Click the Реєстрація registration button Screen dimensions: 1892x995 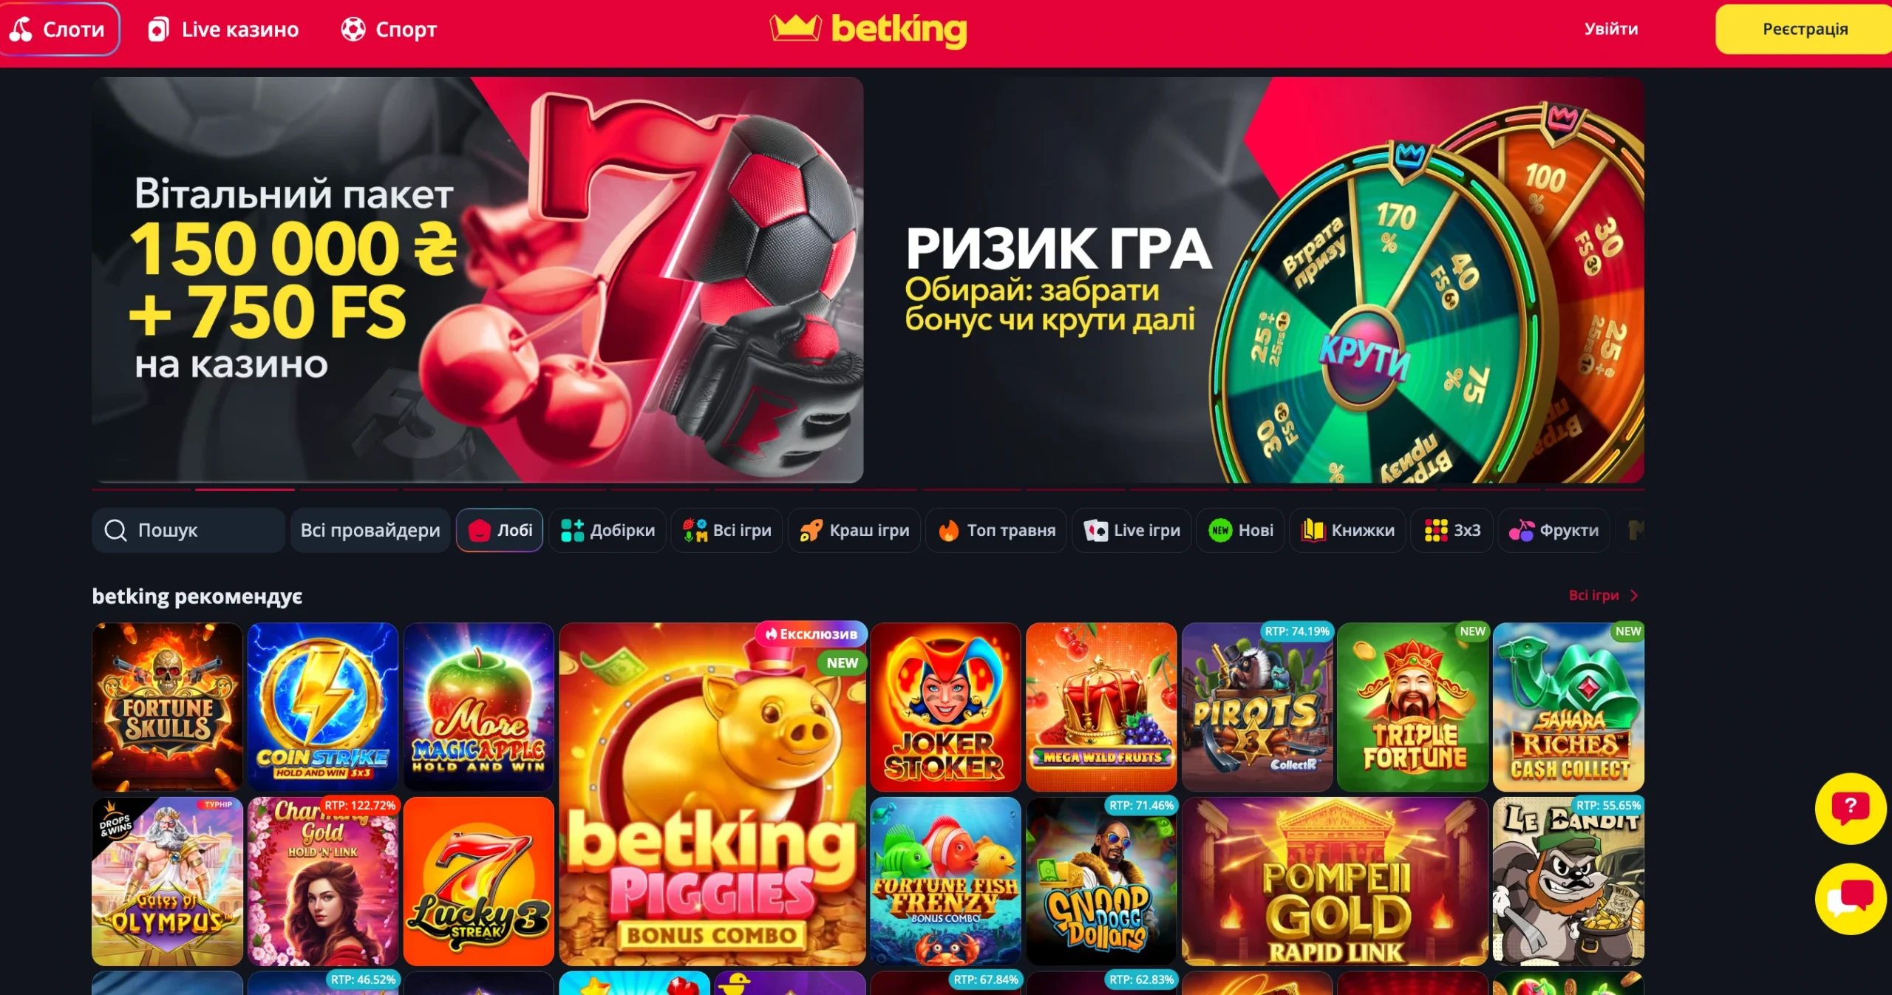[1804, 29]
